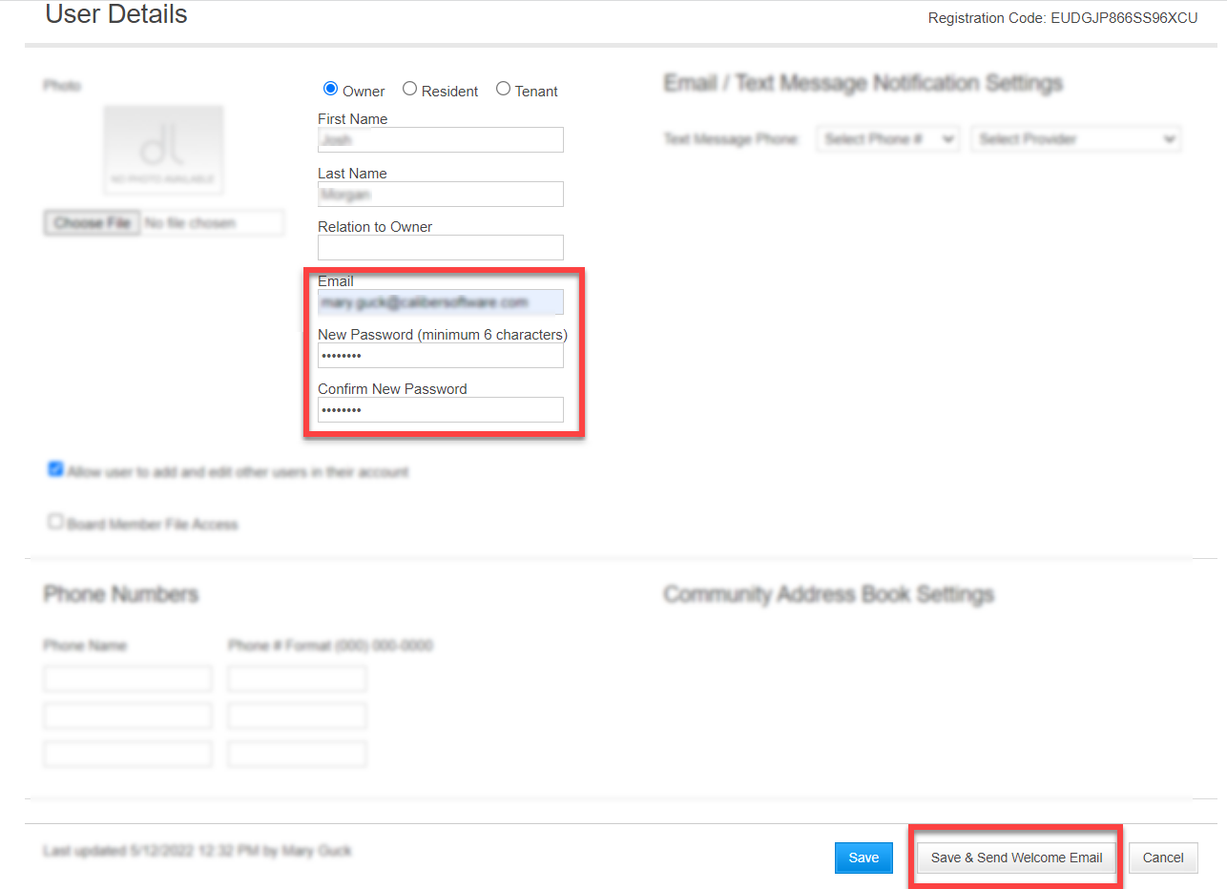Choose the Tenant radio option
Image resolution: width=1227 pixels, height=889 pixels.
coord(503,89)
